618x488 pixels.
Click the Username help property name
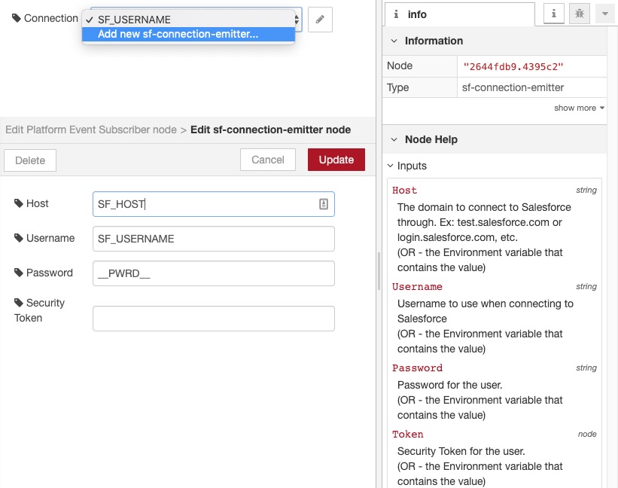pyautogui.click(x=417, y=287)
